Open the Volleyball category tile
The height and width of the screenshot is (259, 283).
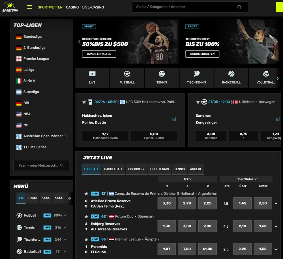click(x=265, y=78)
